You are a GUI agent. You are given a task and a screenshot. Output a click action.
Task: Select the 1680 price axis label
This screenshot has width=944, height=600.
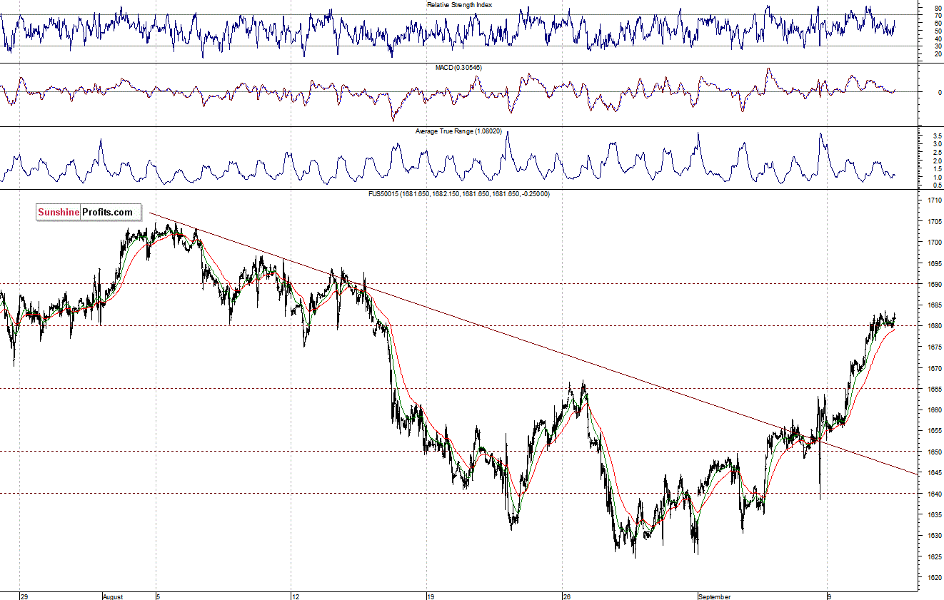[934, 326]
